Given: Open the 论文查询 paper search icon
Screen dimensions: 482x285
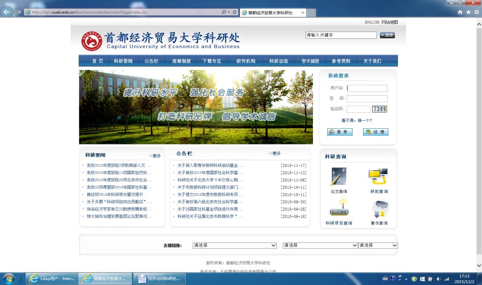Looking at the screenshot, I should 338,177.
